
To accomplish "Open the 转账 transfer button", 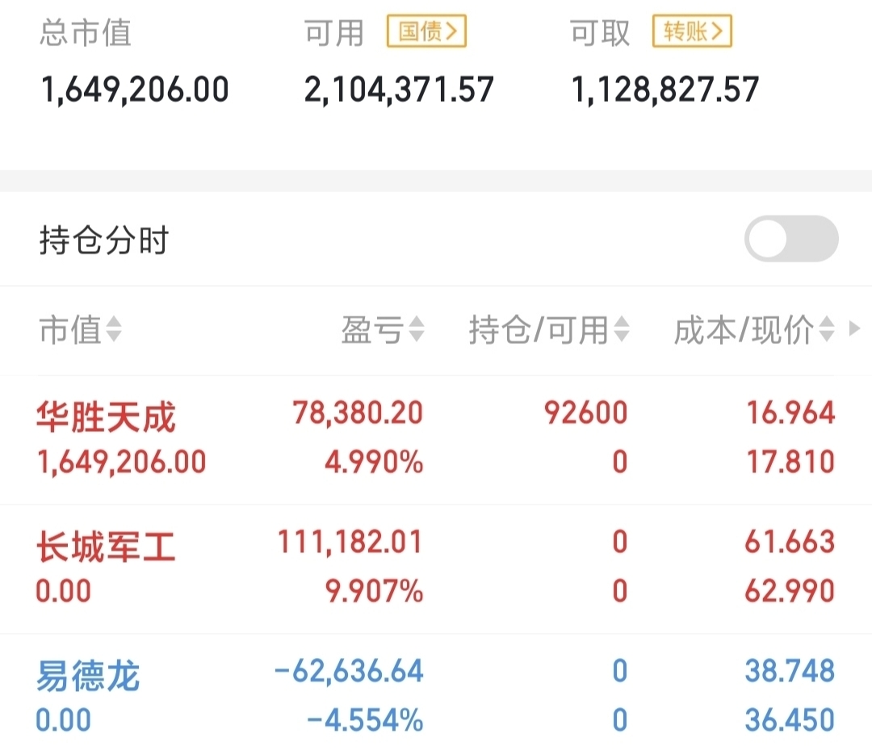I will point(692,31).
